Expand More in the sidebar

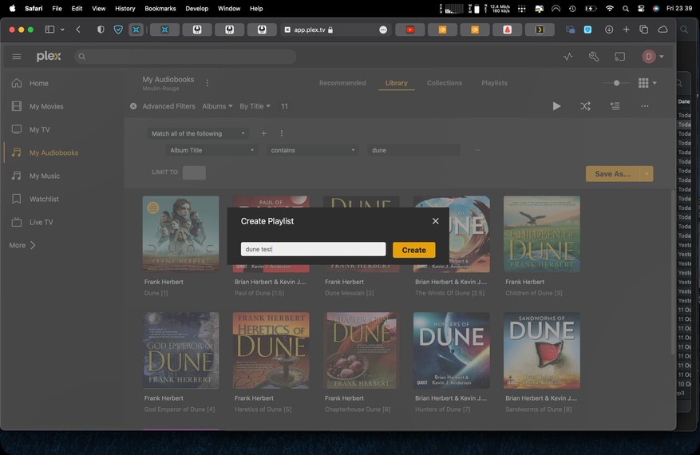pyautogui.click(x=22, y=245)
